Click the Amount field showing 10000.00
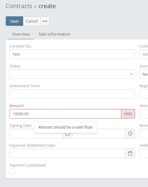Viewport: 148px width, 187px height. (65, 114)
